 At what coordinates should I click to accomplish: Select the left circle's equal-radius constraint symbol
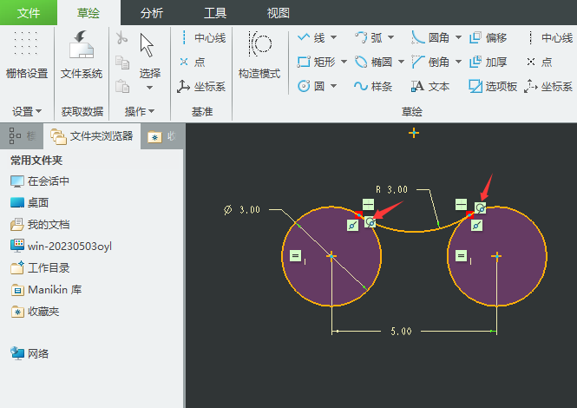coord(295,255)
